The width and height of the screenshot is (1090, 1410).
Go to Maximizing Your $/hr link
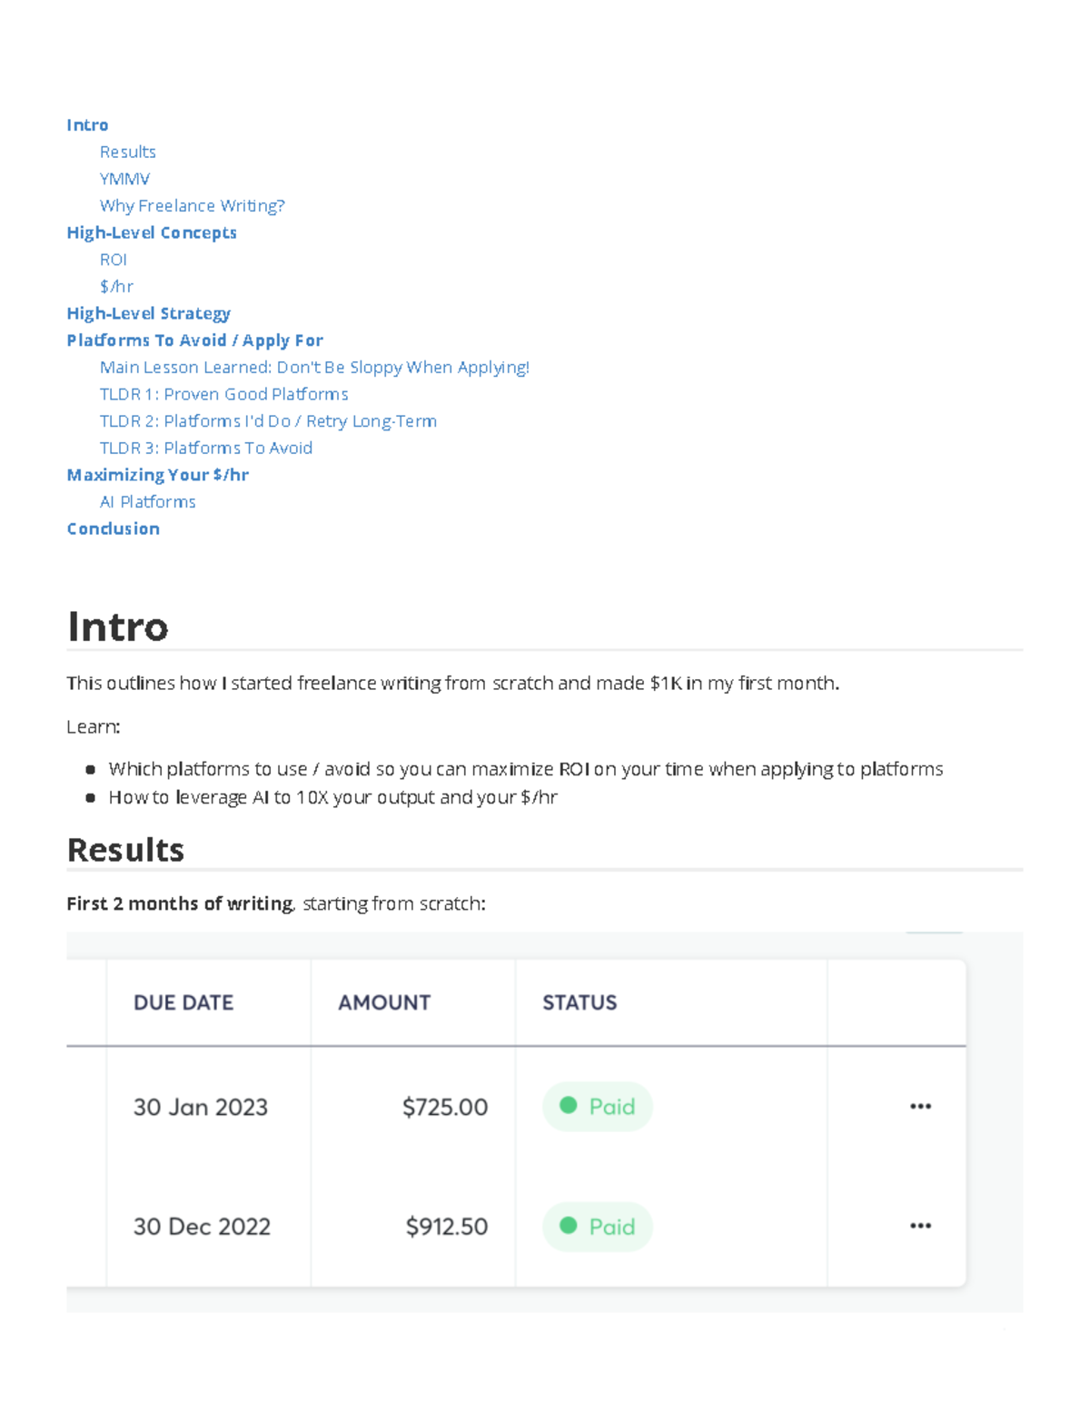158,475
